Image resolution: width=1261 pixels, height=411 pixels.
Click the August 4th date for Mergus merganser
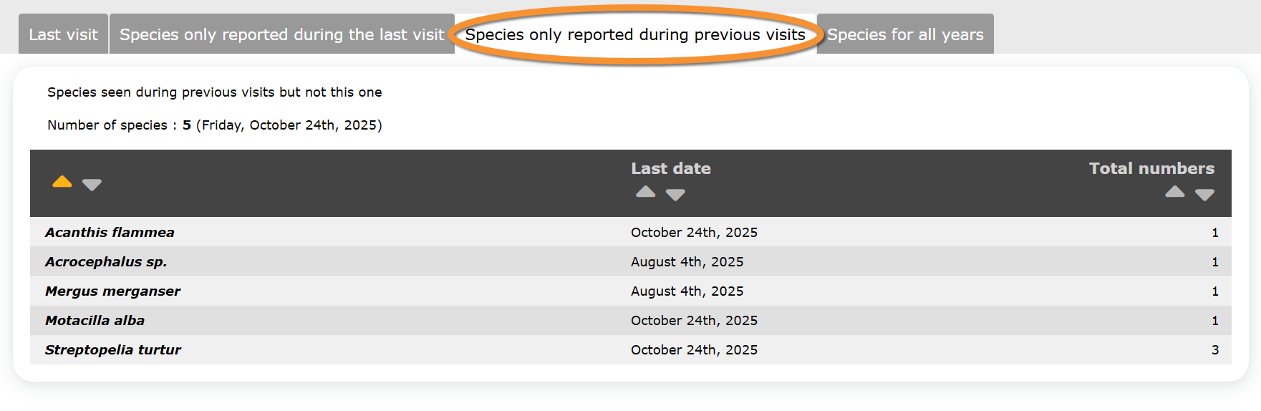(687, 291)
